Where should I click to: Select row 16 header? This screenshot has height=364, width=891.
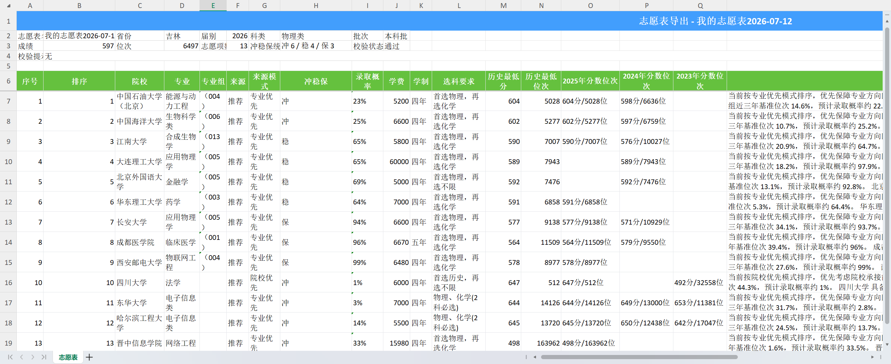click(x=8, y=283)
